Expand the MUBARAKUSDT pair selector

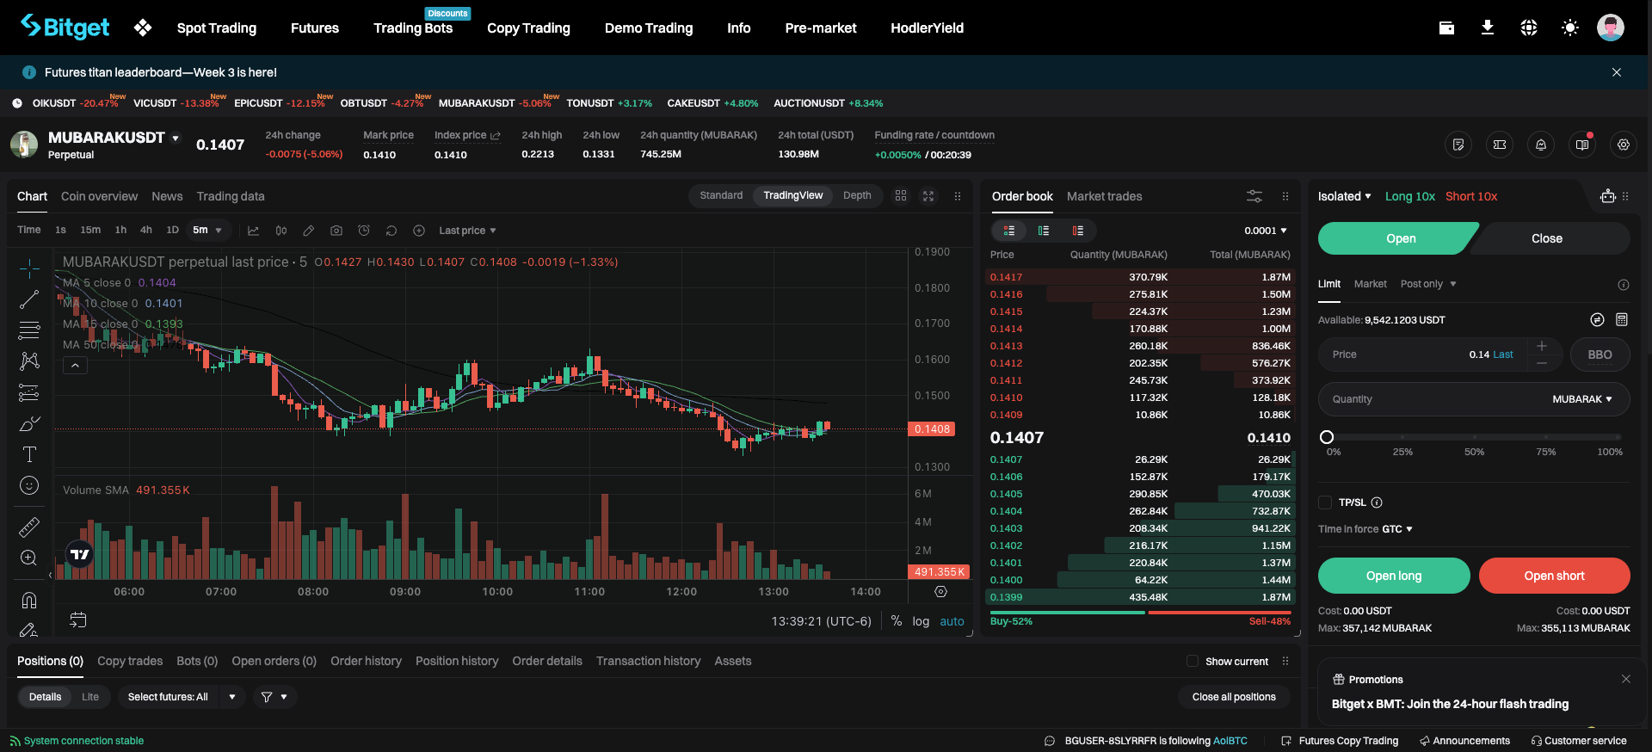click(x=176, y=138)
